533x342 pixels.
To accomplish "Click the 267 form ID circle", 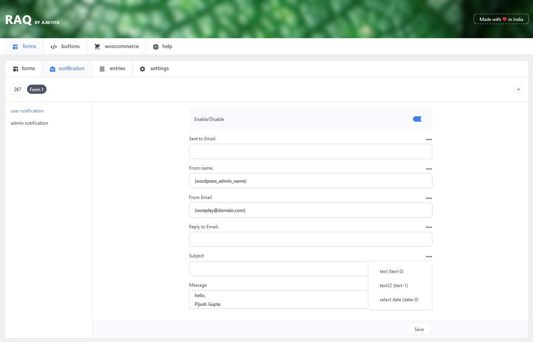I will coord(18,90).
